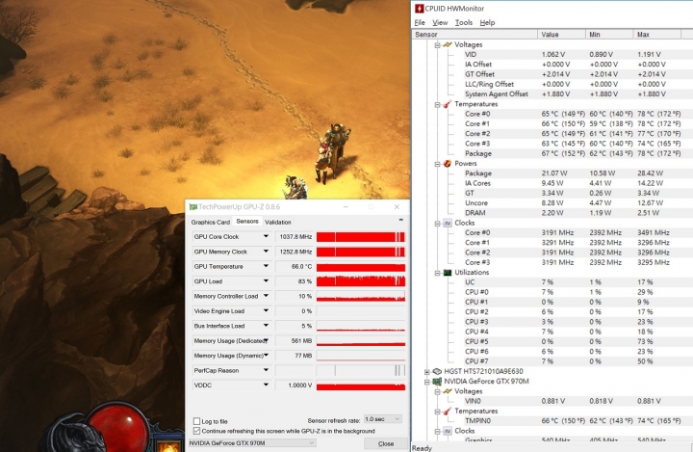The image size is (693, 452).
Task: Expand the HGST HTS721010A9E630 node
Action: coord(427,372)
